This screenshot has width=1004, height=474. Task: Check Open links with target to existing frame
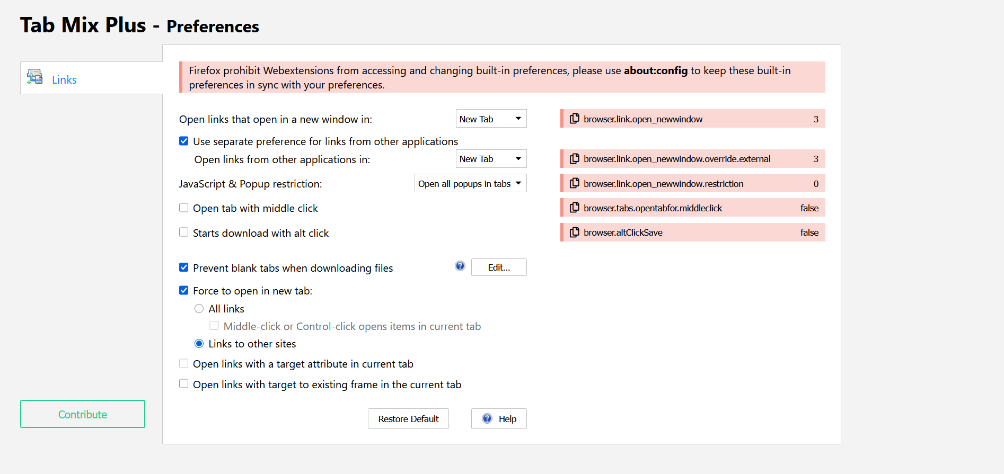183,383
